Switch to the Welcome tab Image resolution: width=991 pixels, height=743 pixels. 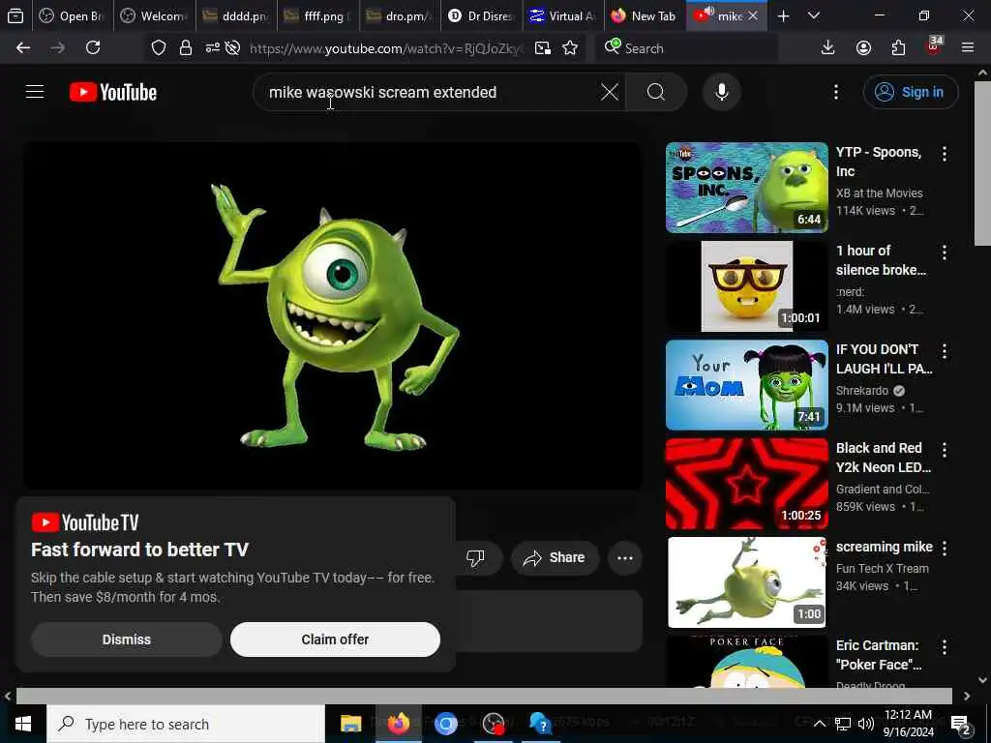point(154,15)
